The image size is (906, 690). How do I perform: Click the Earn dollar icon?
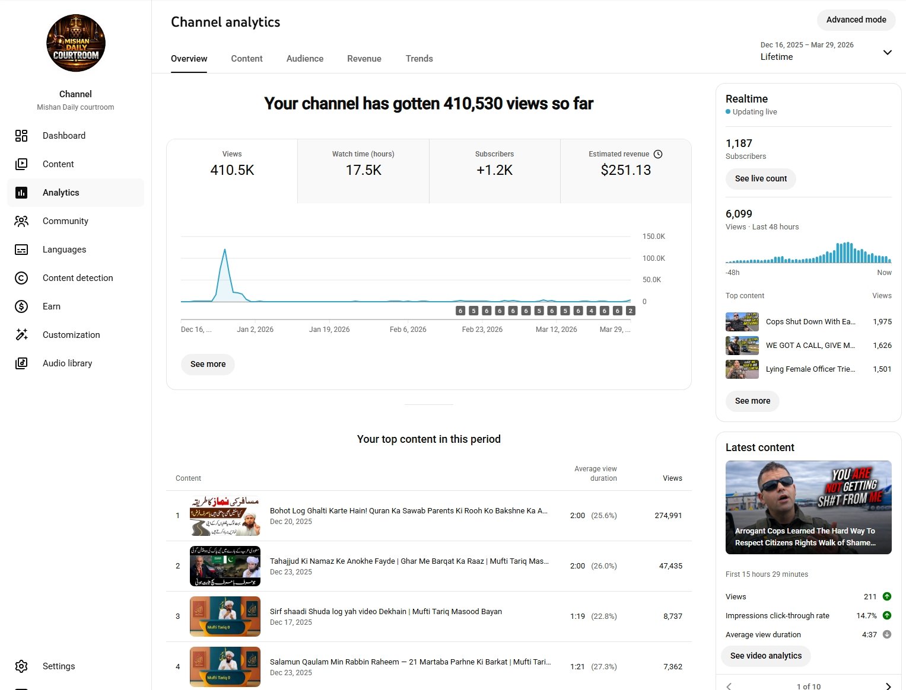[21, 306]
